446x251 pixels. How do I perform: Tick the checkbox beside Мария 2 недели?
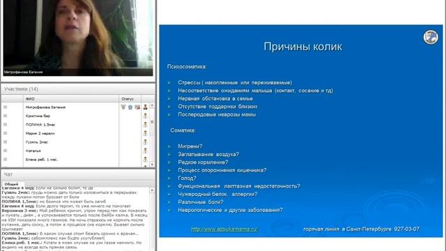5,133
